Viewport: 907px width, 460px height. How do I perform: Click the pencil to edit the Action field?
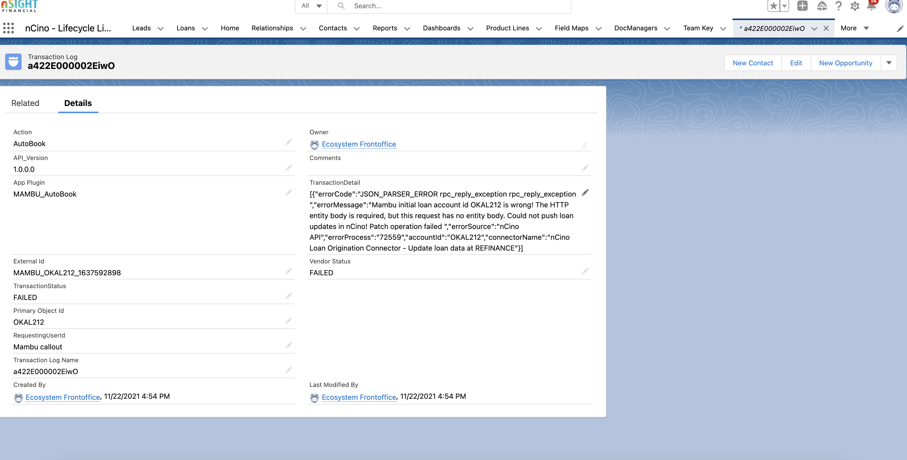289,142
